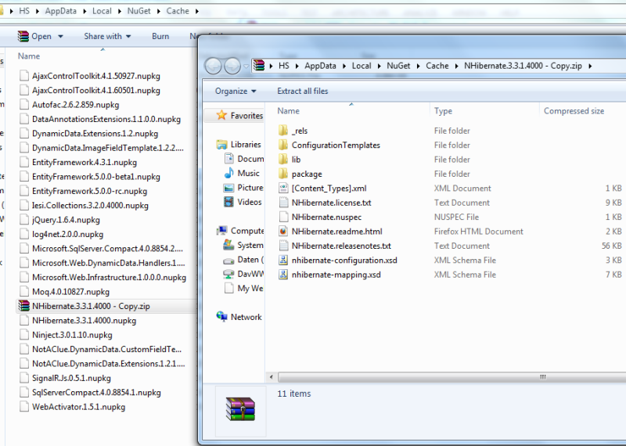Click Cache breadcrumb in front window address bar
This screenshot has height=446, width=626.
(437, 66)
